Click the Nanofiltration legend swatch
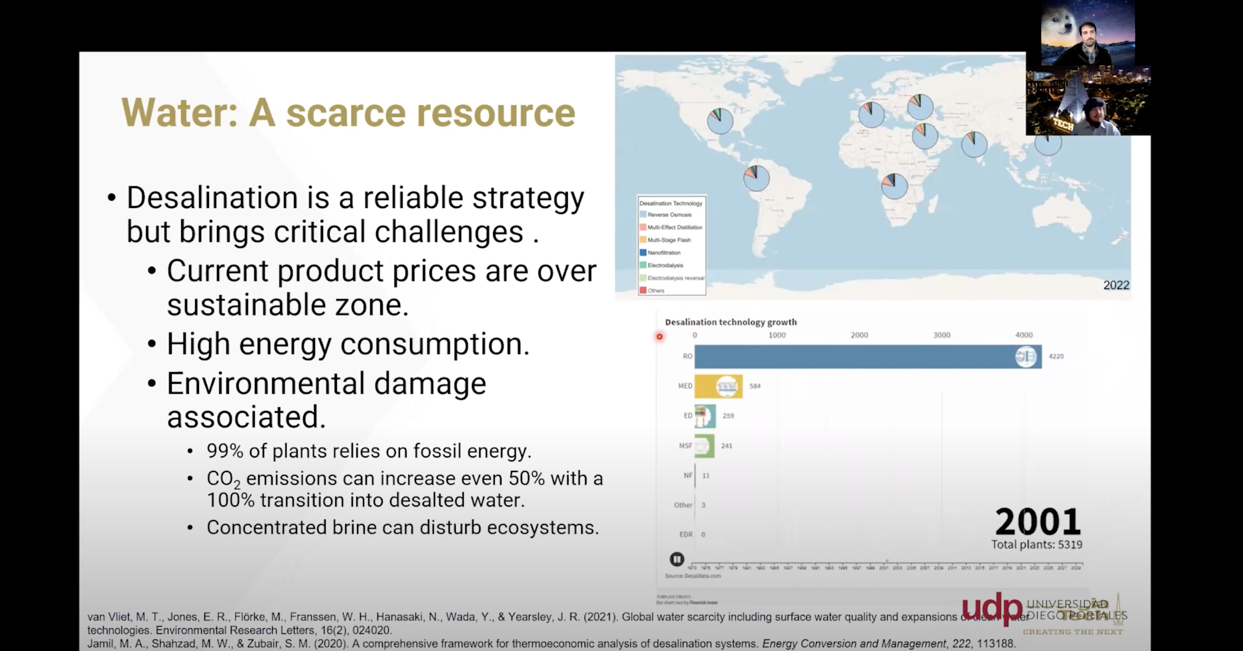Image resolution: width=1243 pixels, height=651 pixels. pos(643,253)
